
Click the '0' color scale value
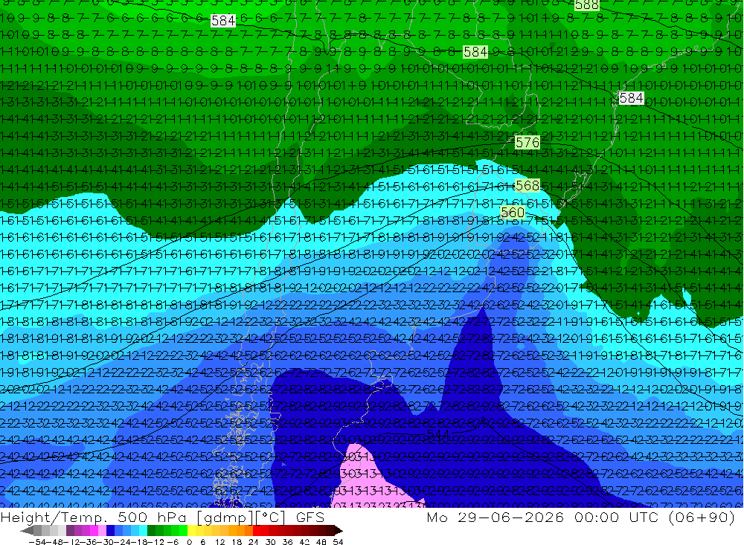189,542
